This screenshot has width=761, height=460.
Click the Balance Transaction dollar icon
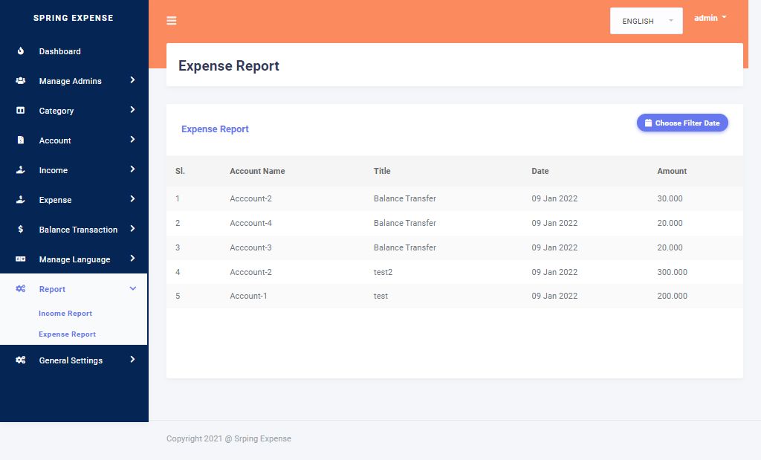[21, 230]
